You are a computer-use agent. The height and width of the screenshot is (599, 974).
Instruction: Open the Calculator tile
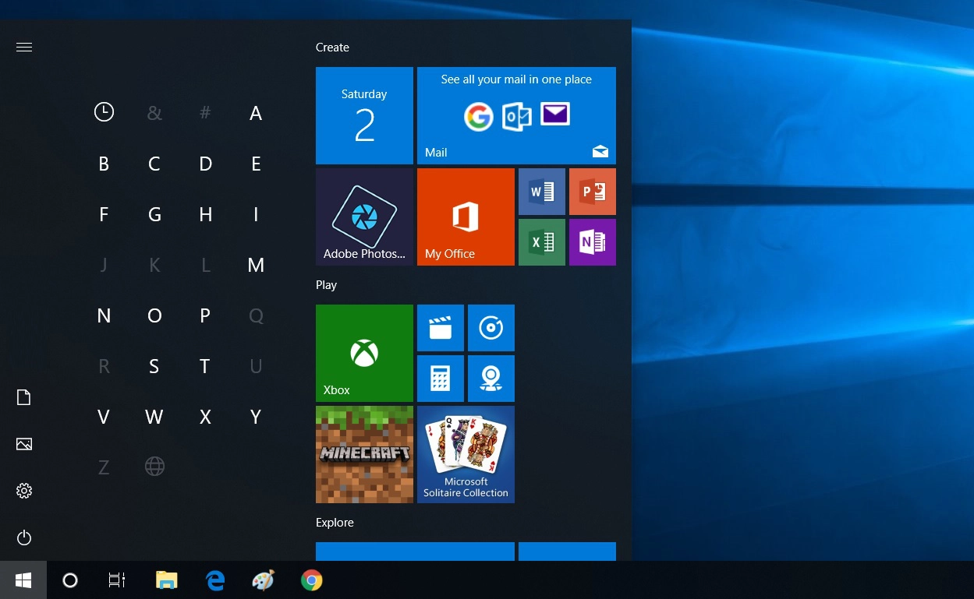pos(440,379)
